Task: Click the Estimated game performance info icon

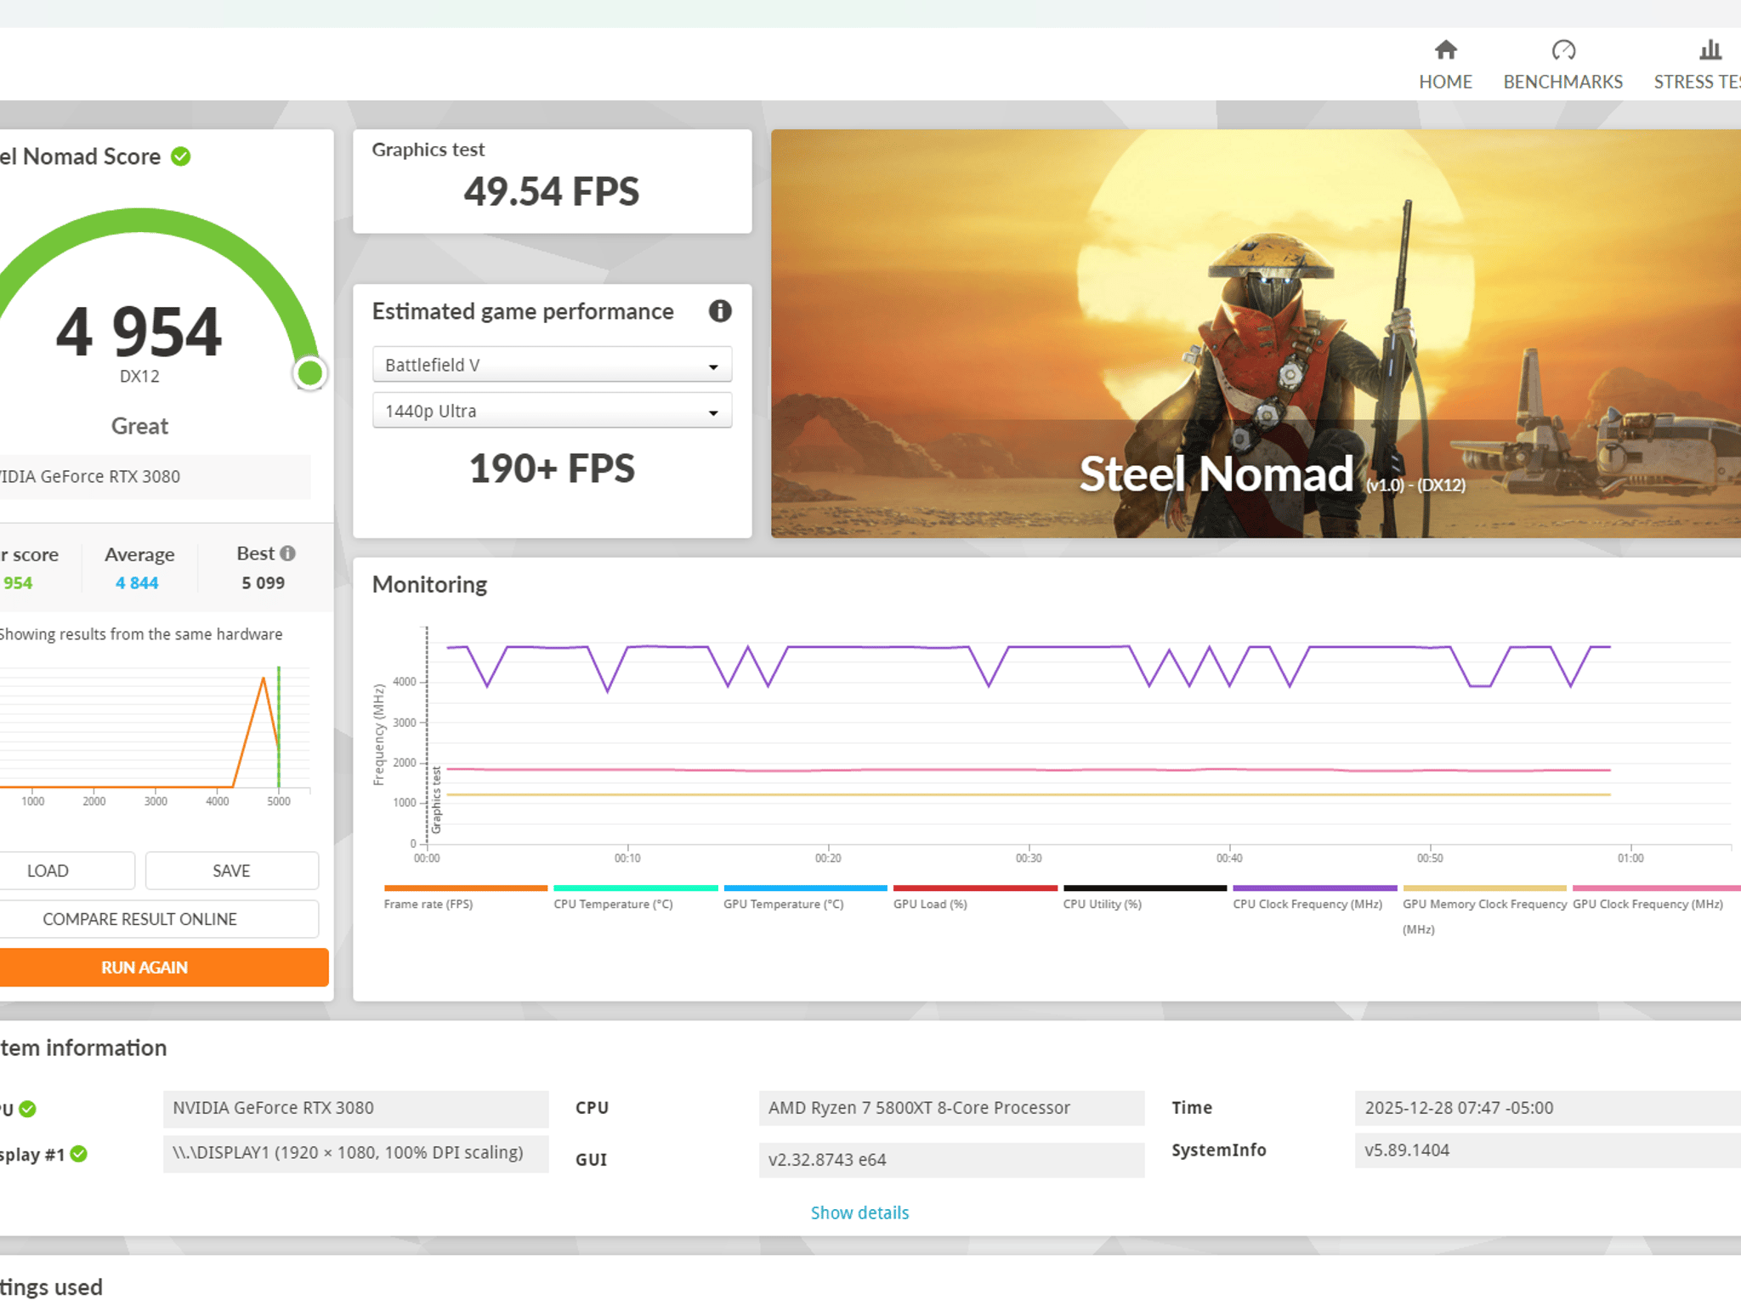Action: coord(720,311)
